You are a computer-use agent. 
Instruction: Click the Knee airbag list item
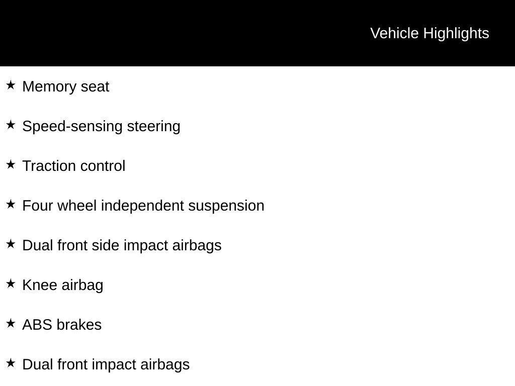[x=63, y=285]
